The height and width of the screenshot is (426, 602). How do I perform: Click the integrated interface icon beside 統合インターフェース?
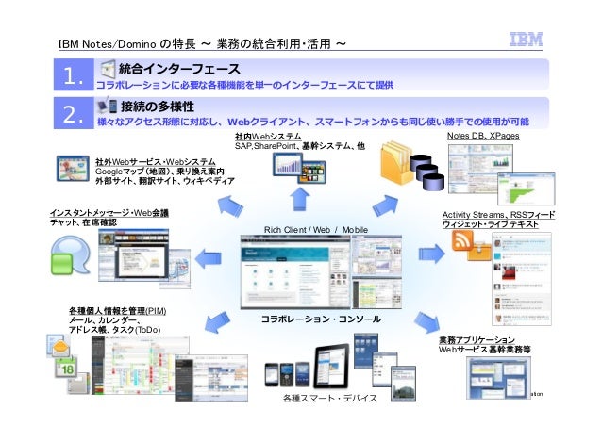108,69
